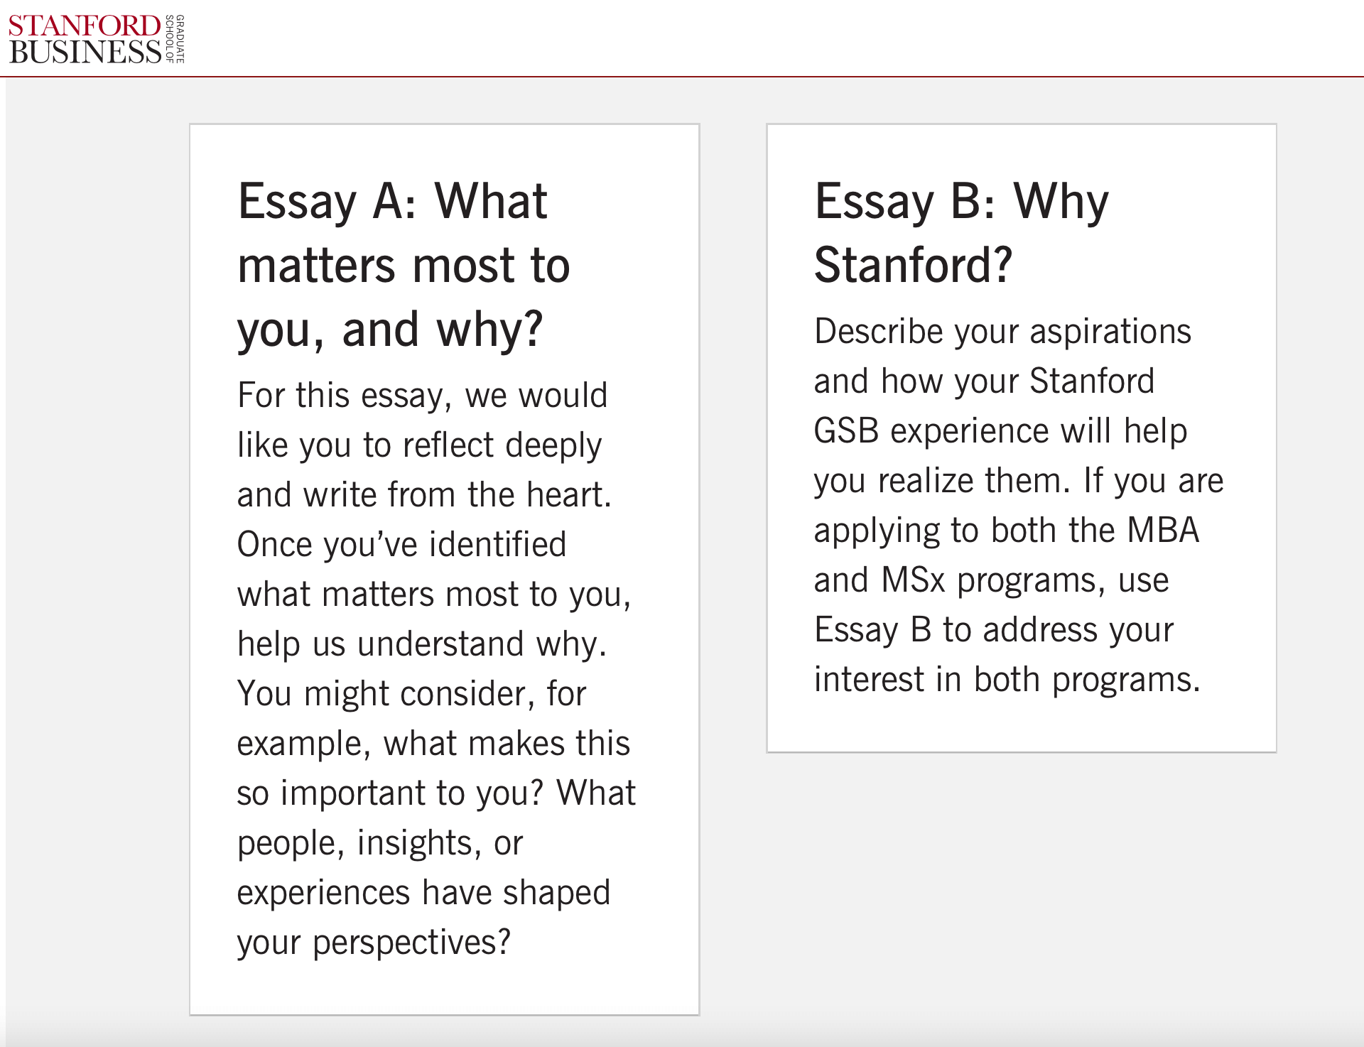Click the word 'STANFORD' in logo
The image size is (1364, 1047).
pyautogui.click(x=84, y=26)
